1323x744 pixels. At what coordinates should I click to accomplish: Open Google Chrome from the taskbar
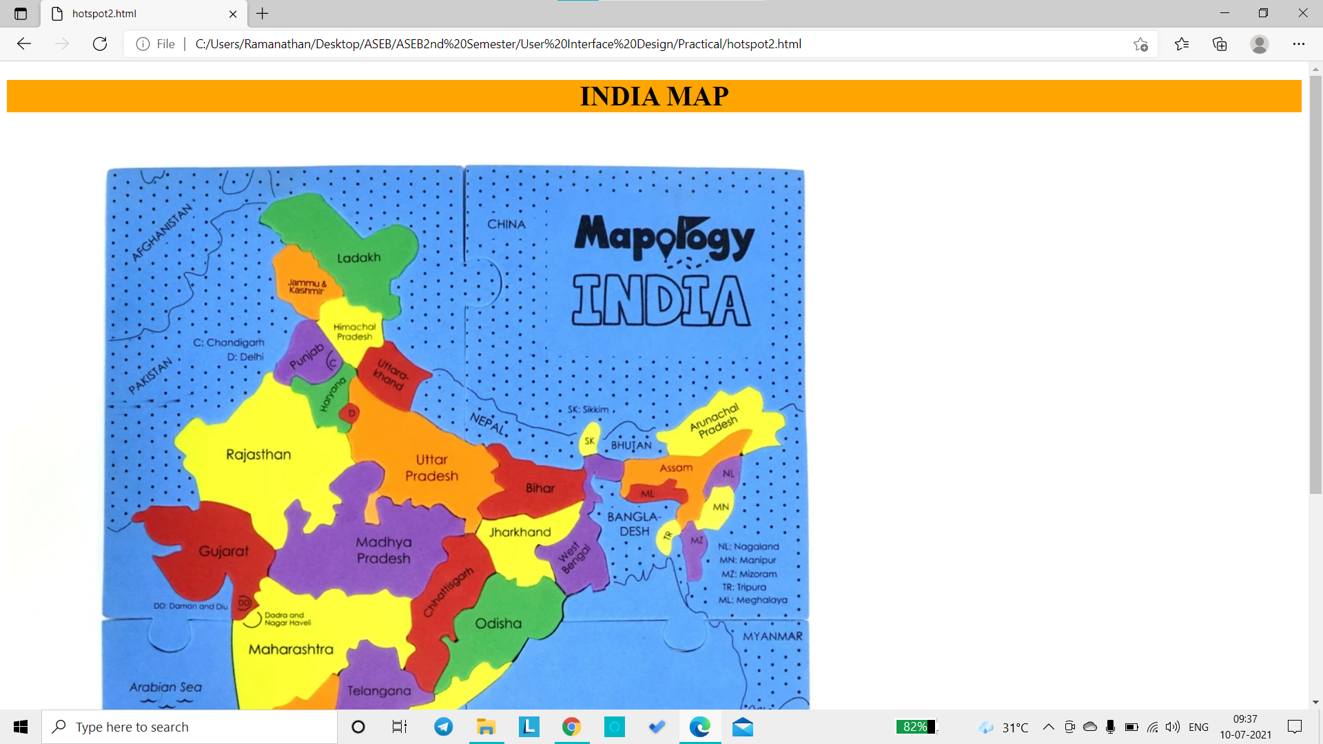(571, 727)
